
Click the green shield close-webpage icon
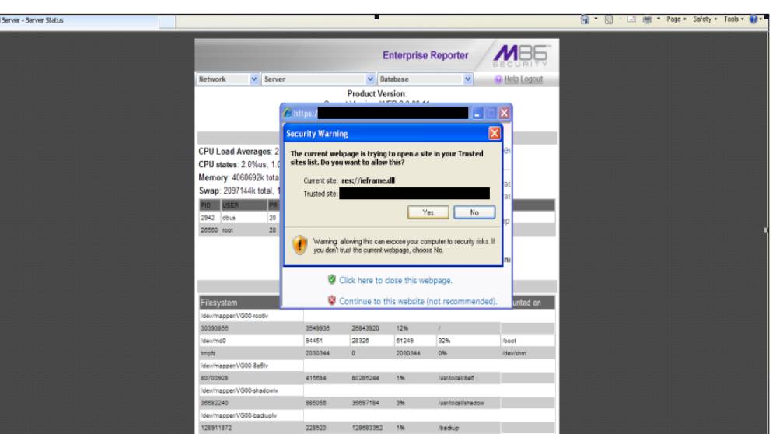pyautogui.click(x=331, y=280)
